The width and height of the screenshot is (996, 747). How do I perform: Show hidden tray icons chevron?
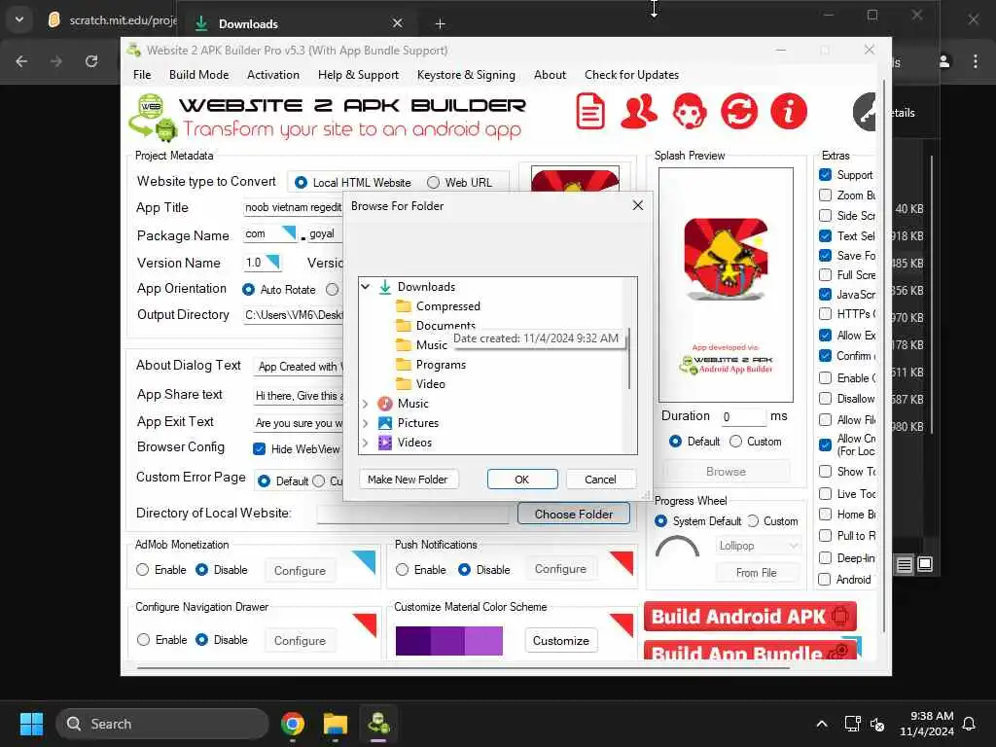pos(821,724)
